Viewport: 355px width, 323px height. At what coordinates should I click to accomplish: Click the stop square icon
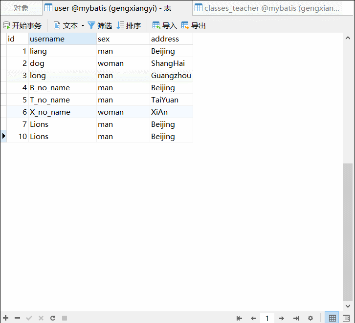click(x=65, y=318)
